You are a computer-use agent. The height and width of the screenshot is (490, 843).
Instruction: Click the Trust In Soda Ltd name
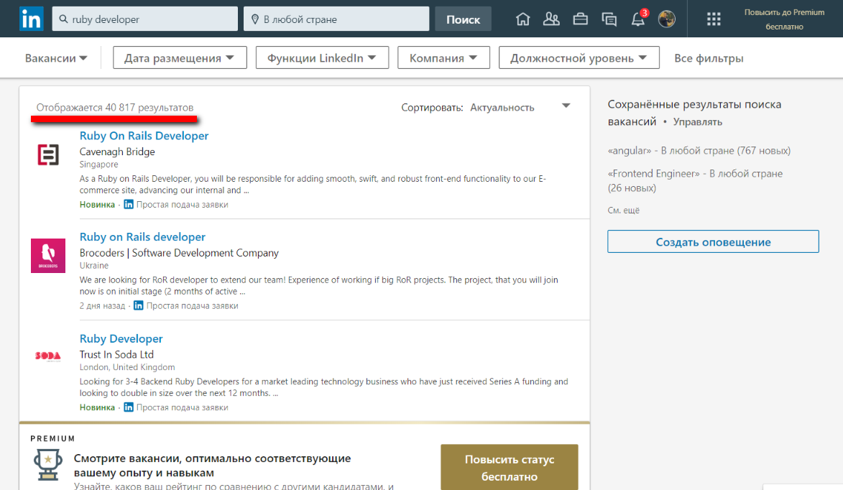(116, 355)
